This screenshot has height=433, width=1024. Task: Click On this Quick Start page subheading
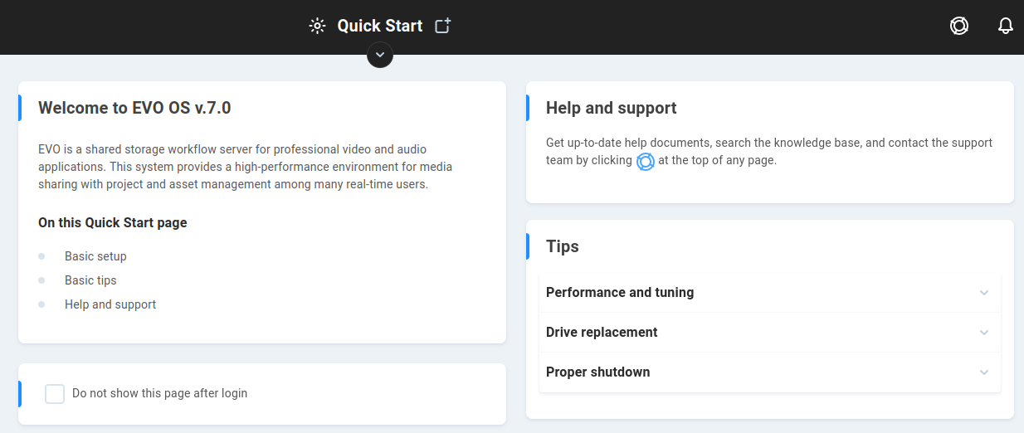(x=113, y=222)
